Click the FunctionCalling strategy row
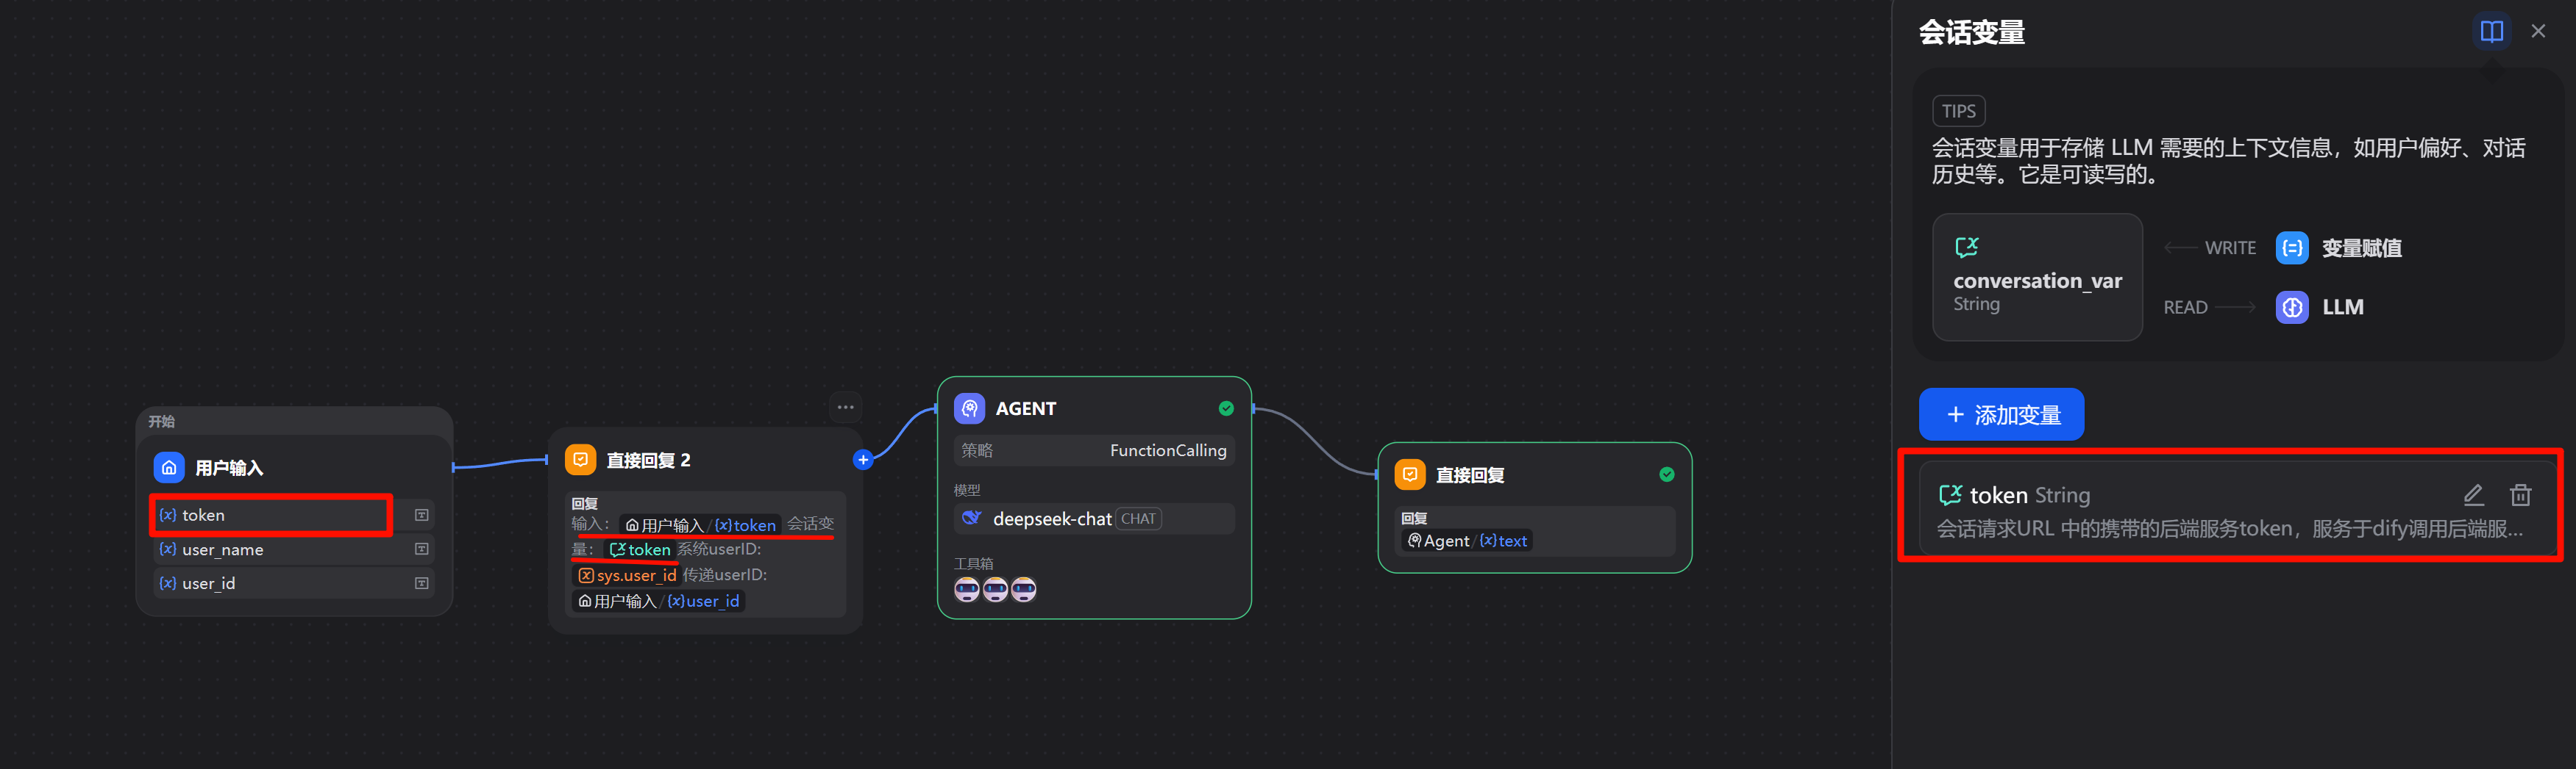Image resolution: width=2576 pixels, height=769 pixels. click(x=1094, y=450)
